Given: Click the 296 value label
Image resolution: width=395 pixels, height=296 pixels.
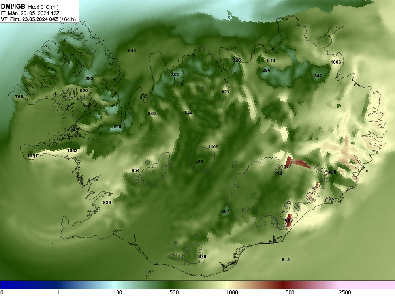Looking at the screenshot, I should click(266, 71).
